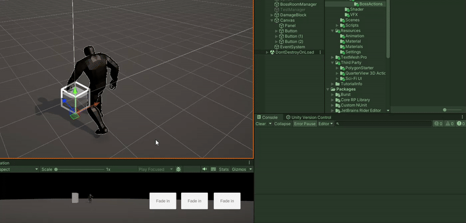
Task: Click the first Fade in button
Action: click(x=163, y=201)
